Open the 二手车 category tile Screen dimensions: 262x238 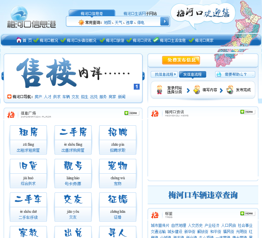coord(28,207)
